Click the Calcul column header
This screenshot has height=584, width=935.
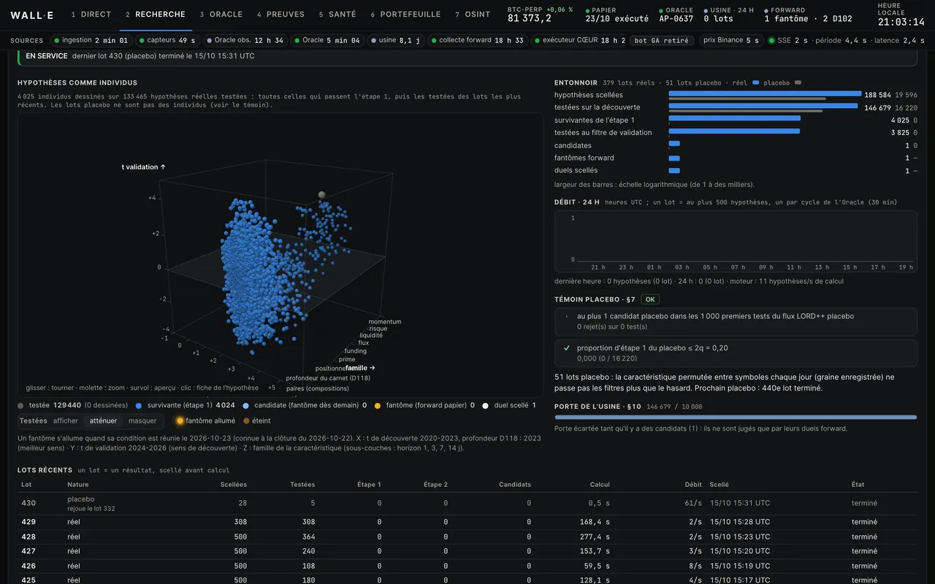600,485
